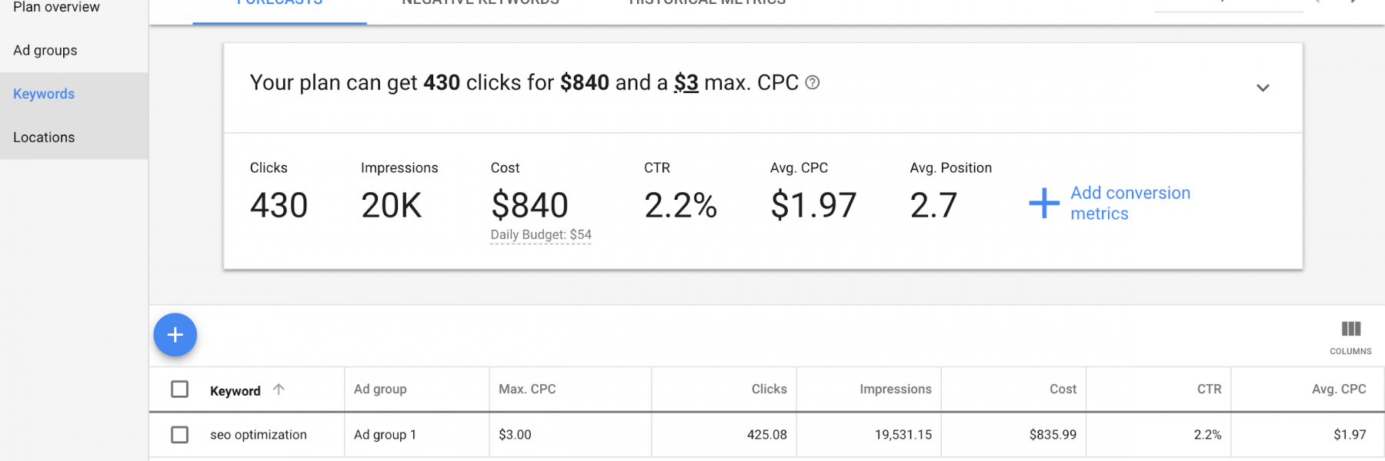This screenshot has height=461, width=1385.
Task: Open the Columns icon
Action: click(x=1350, y=337)
